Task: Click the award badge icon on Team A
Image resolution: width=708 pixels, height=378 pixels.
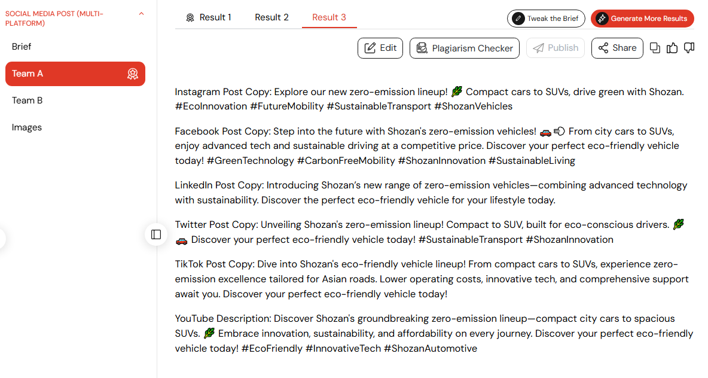Action: (132, 74)
